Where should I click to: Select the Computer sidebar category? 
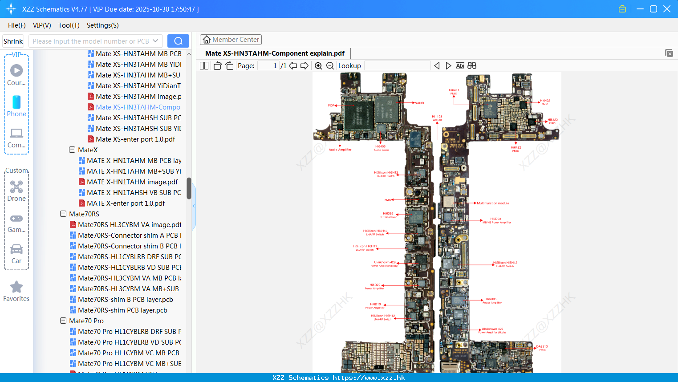pos(16,138)
